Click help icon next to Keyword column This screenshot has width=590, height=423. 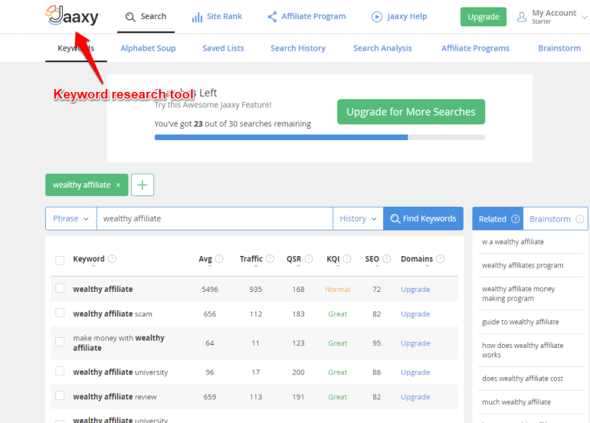point(112,258)
